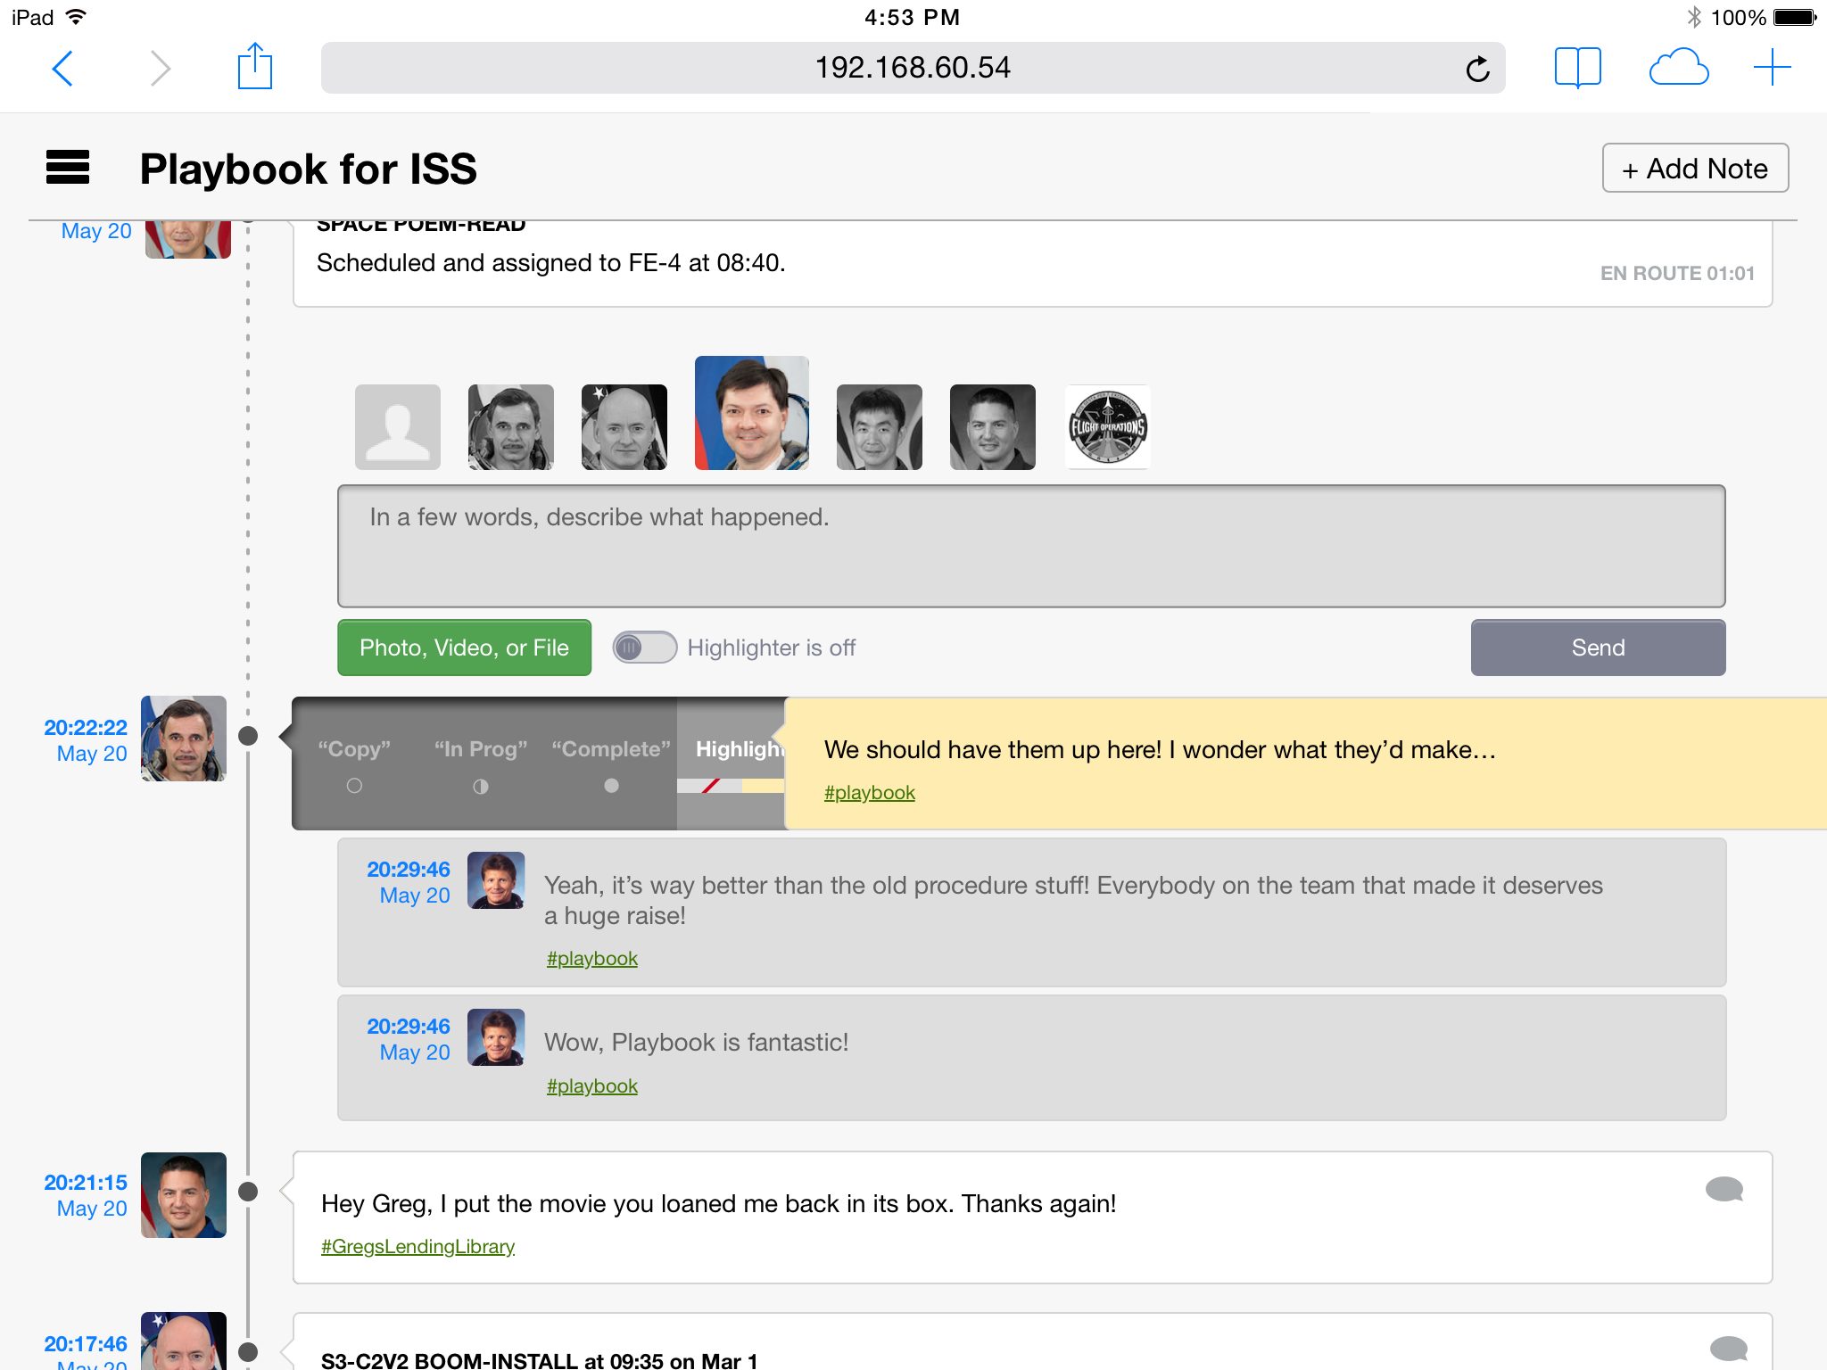1827x1370 pixels.
Task: Reload the page
Action: (1477, 69)
